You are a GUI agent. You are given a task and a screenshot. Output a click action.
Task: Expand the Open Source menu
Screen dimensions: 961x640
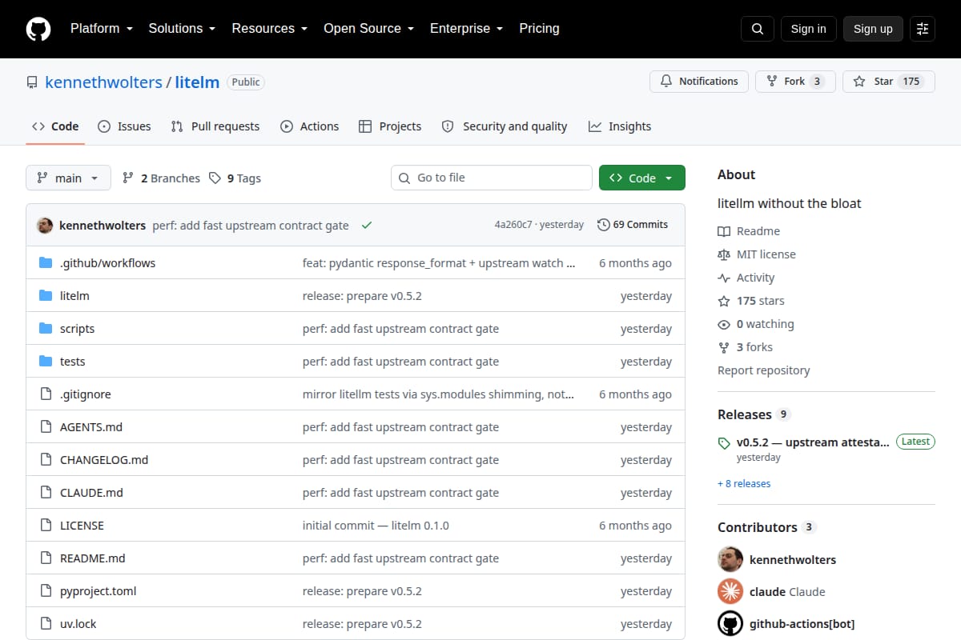pyautogui.click(x=369, y=28)
